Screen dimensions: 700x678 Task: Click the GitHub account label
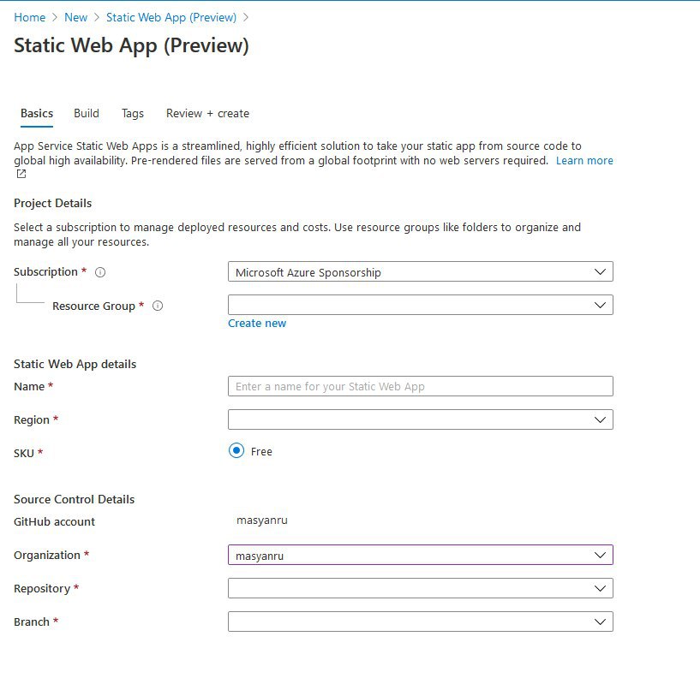pyautogui.click(x=55, y=521)
